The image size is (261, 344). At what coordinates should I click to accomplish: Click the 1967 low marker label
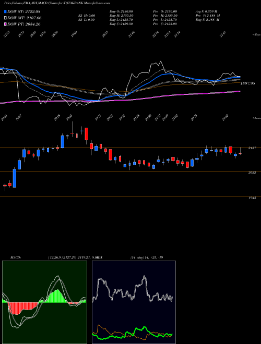click(18, 118)
